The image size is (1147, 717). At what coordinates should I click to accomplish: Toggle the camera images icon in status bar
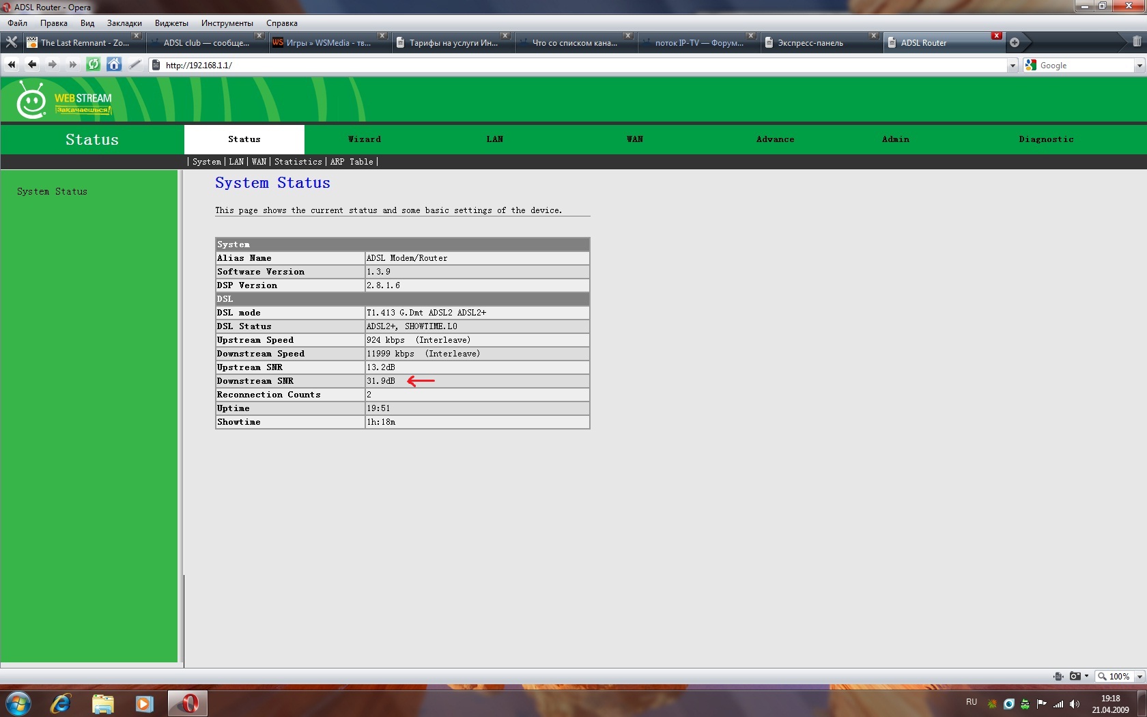(1075, 676)
